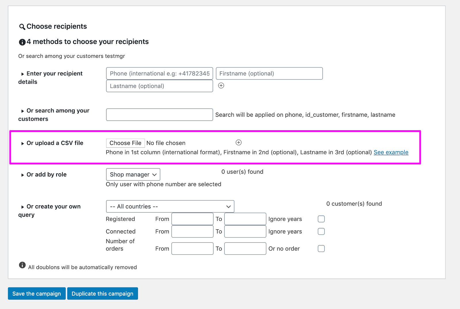The width and height of the screenshot is (460, 309).
Task: Click the plus icon next to No file chosen
Action: pos(239,143)
